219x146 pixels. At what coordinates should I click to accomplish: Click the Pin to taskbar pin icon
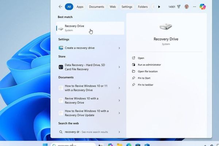coord(134,85)
